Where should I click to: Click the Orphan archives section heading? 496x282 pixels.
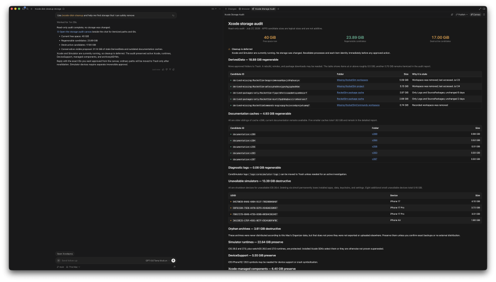point(254,229)
